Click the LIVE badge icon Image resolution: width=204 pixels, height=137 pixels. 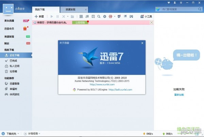point(26,21)
